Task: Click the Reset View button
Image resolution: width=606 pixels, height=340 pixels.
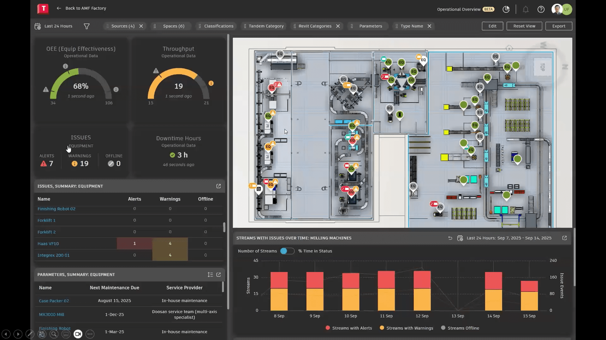Action: tap(524, 26)
